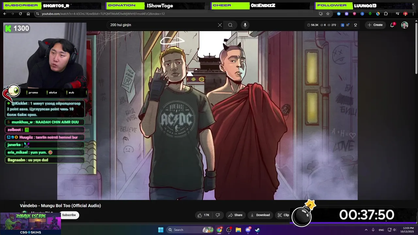The width and height of the screenshot is (418, 235).
Task: Download the video
Action: tap(260, 215)
